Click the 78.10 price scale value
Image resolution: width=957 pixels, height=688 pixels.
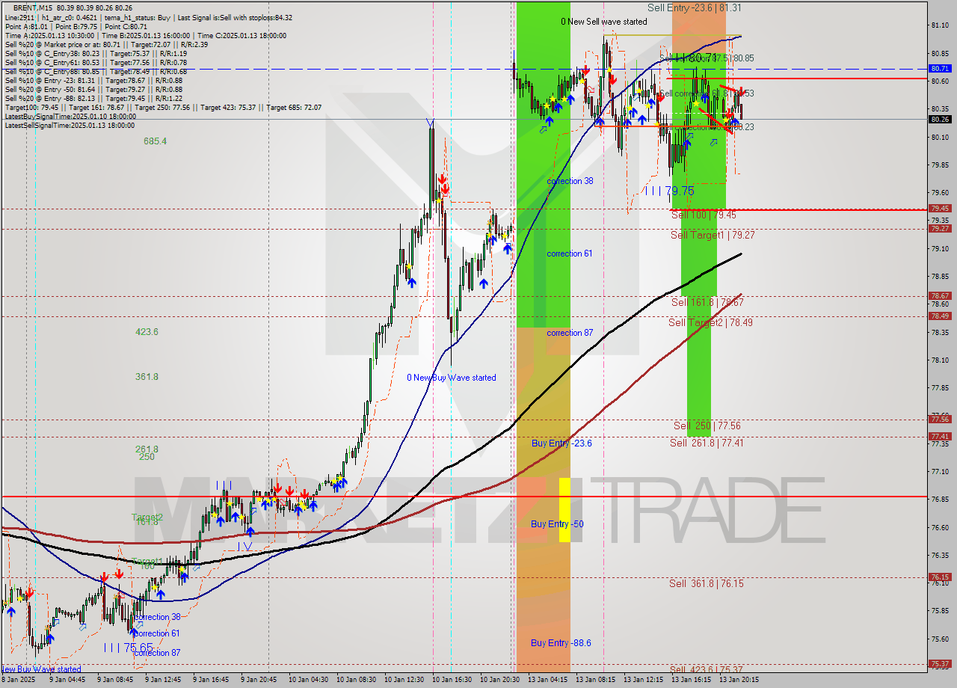tap(941, 360)
